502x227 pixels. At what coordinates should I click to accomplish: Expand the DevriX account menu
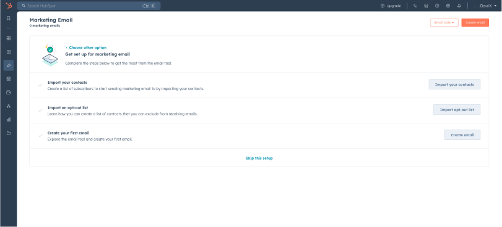[488, 6]
